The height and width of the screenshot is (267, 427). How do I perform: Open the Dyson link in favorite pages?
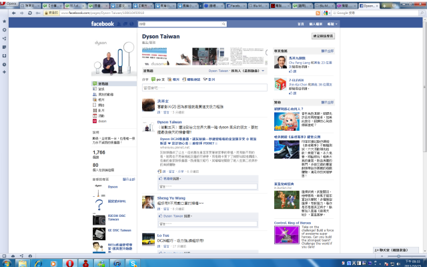click(x=113, y=187)
